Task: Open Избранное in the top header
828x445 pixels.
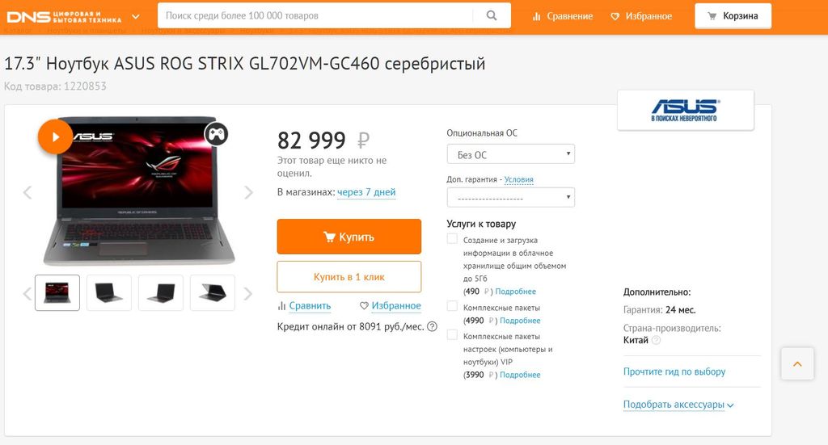Action: tap(641, 16)
